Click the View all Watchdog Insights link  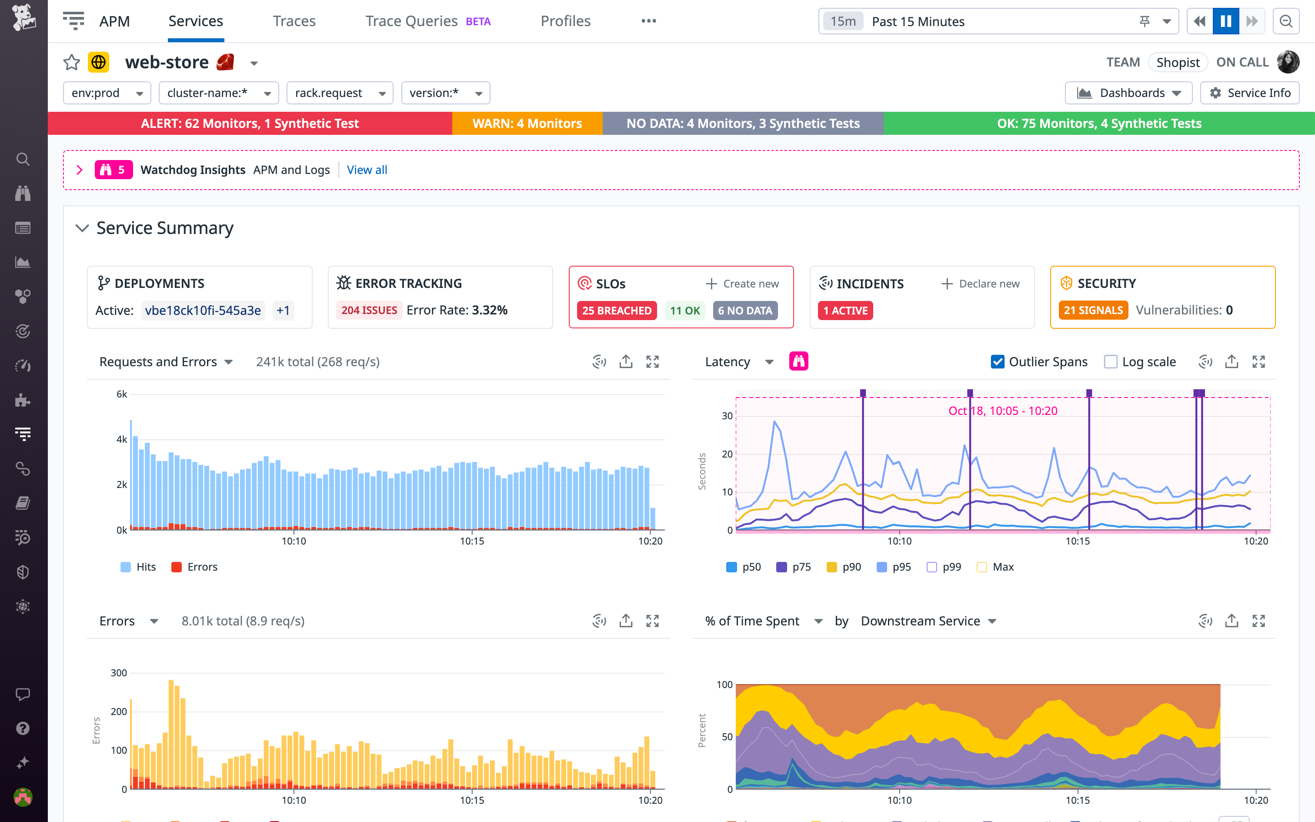coord(367,170)
